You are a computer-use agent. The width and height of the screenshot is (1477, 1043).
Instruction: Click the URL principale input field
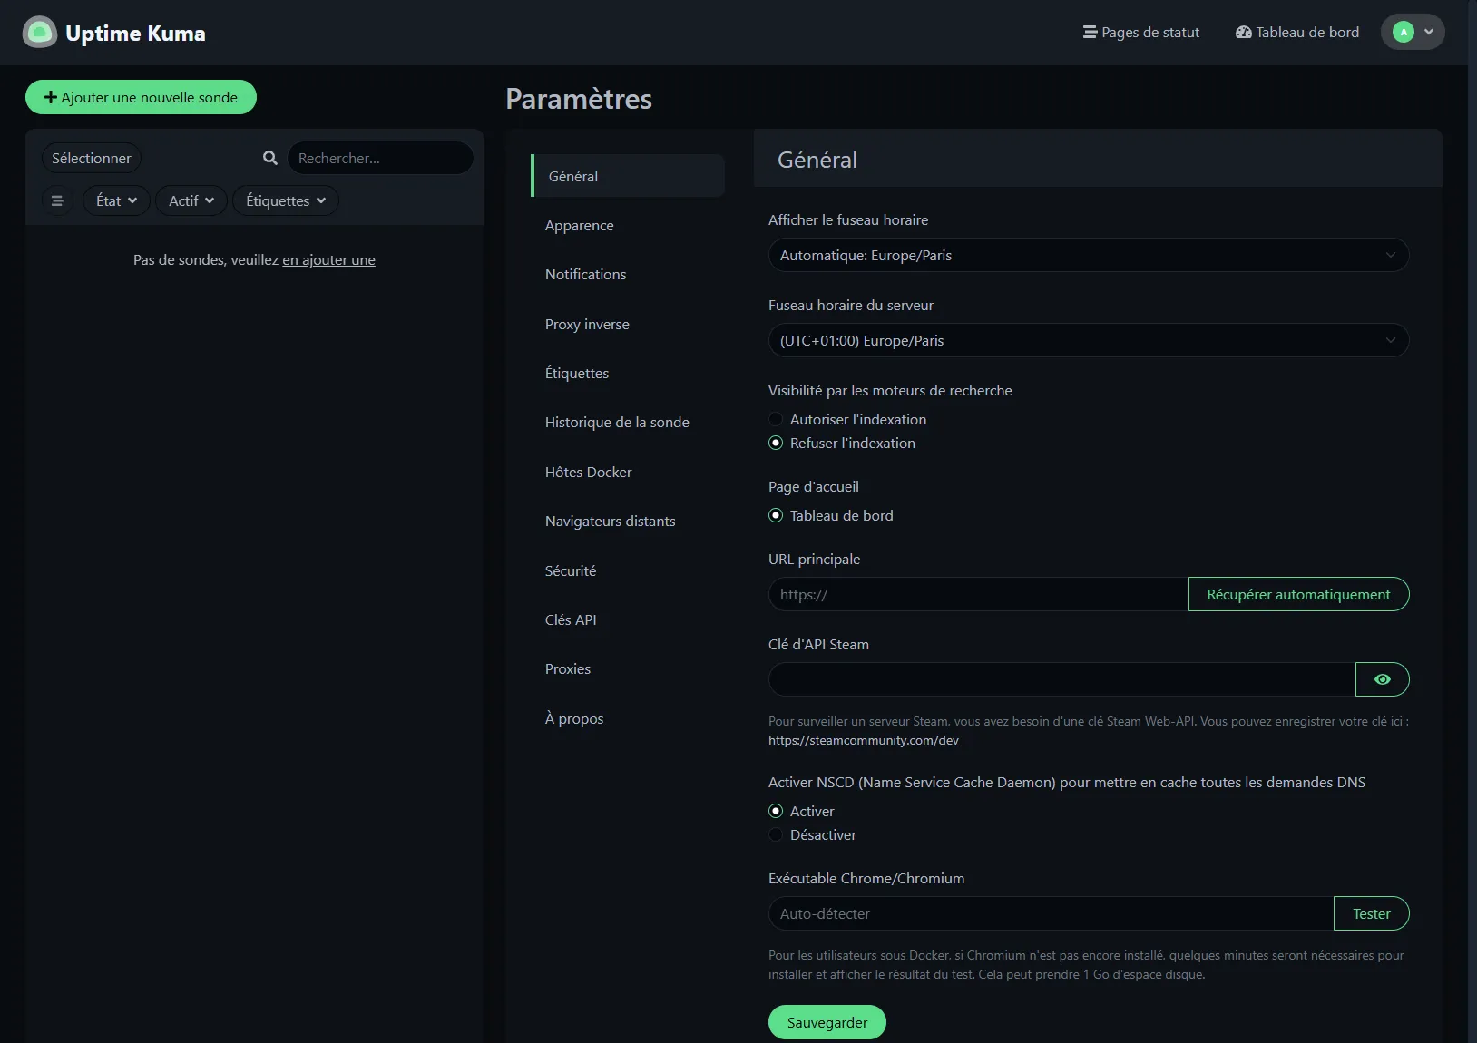click(977, 594)
